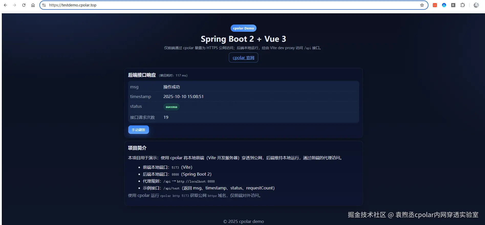Click the 本项目用于演示 intro paragraph
Screen dimensions: 485x225
point(236,158)
